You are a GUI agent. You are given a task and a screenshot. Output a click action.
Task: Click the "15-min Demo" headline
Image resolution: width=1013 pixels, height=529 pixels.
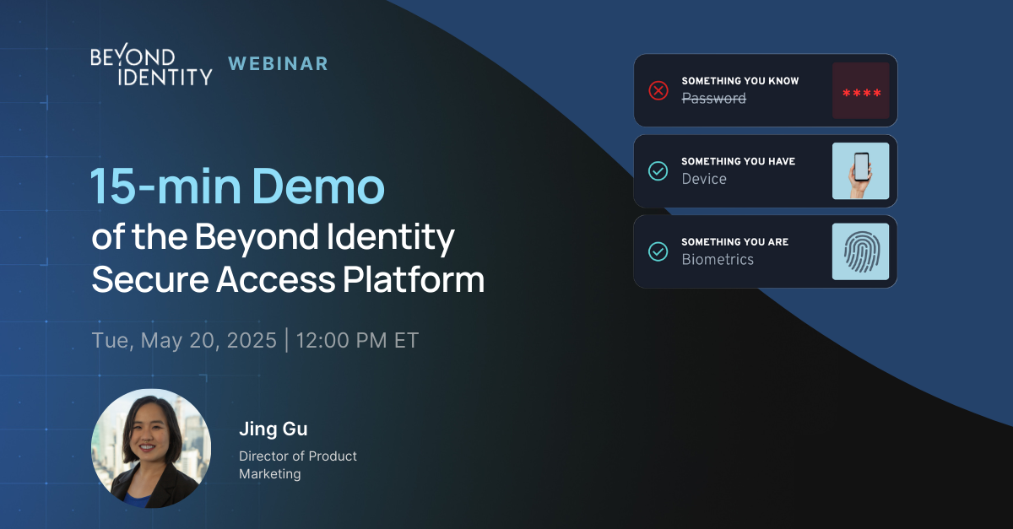[x=238, y=188]
